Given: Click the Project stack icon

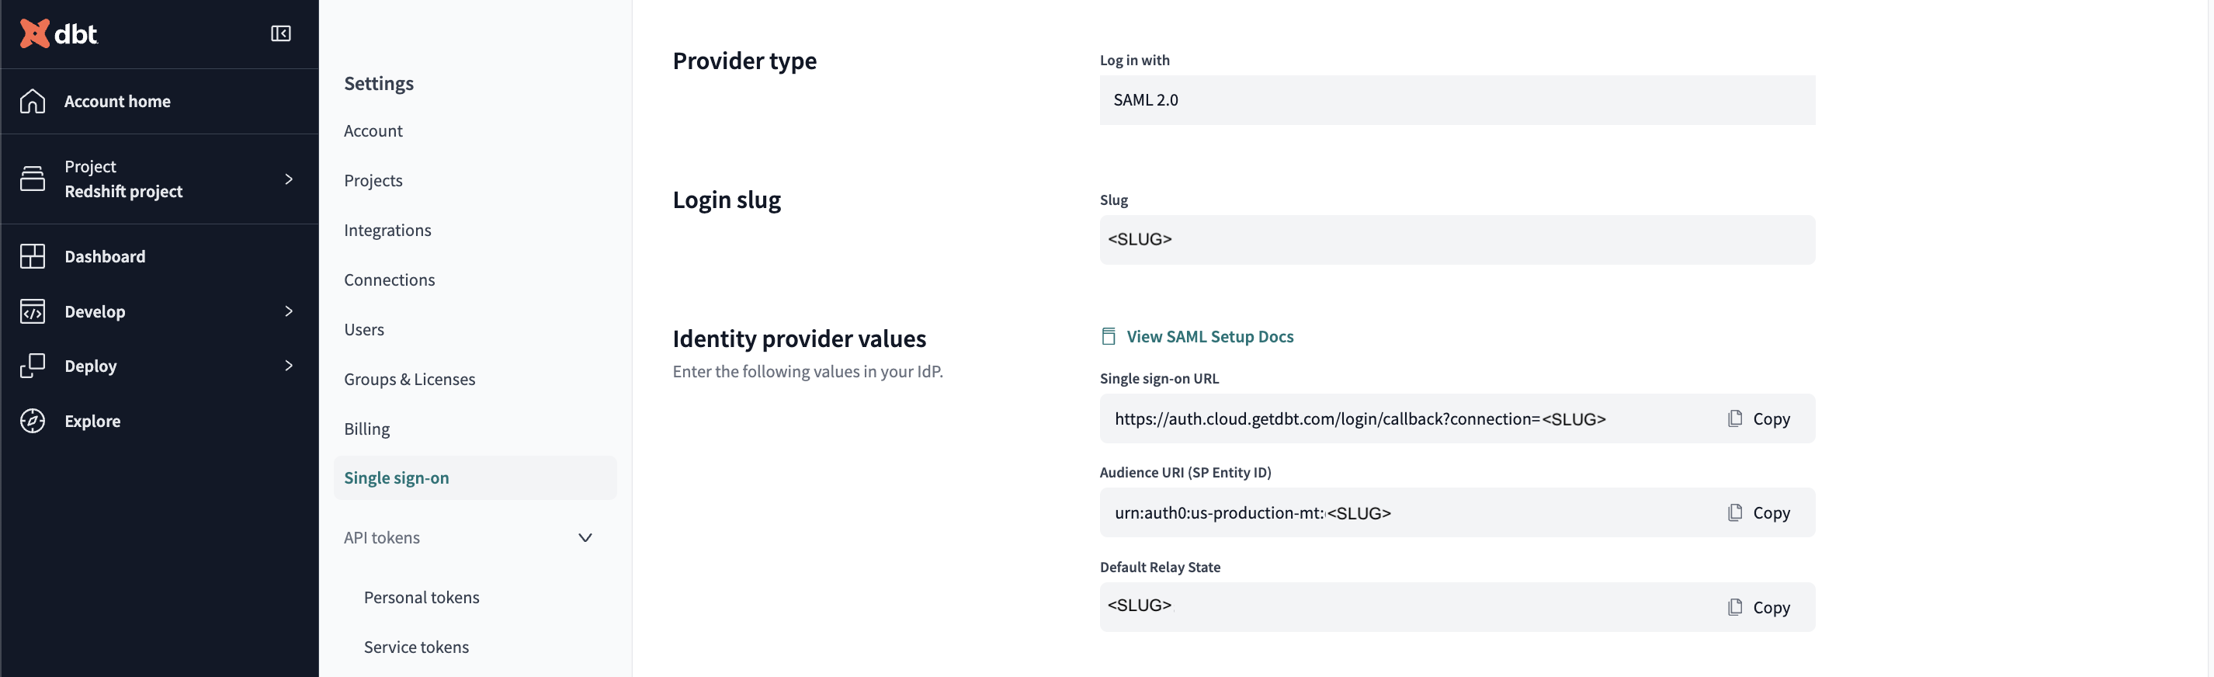Looking at the screenshot, I should pyautogui.click(x=33, y=179).
